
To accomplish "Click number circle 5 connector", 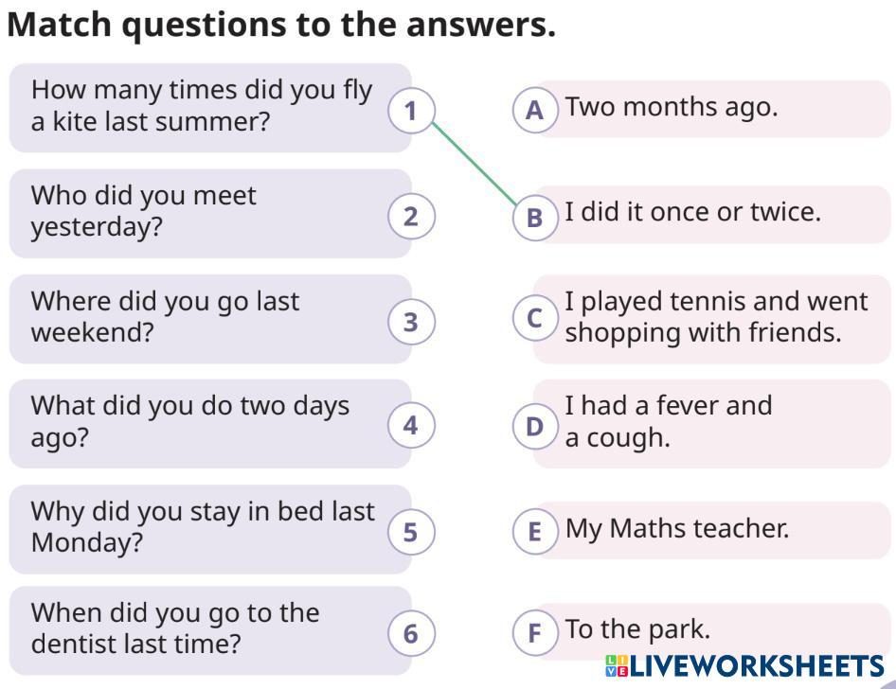I will point(410,532).
